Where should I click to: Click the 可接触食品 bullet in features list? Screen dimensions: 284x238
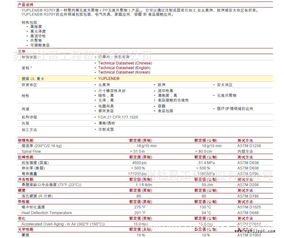tap(40, 45)
